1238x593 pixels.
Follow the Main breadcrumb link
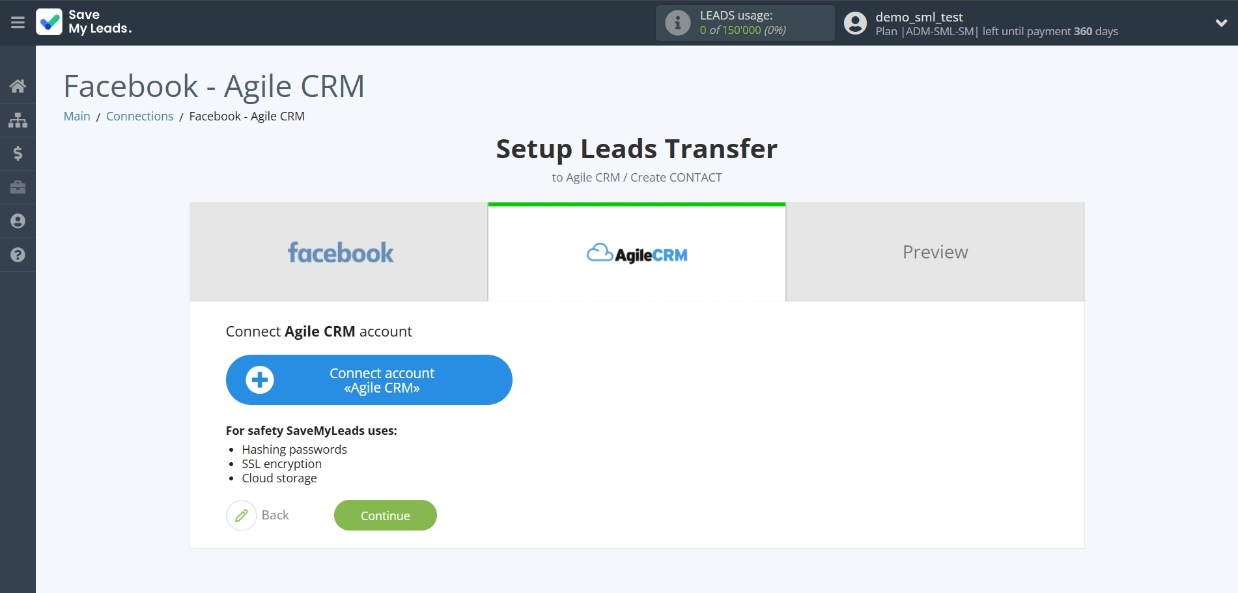coord(77,117)
